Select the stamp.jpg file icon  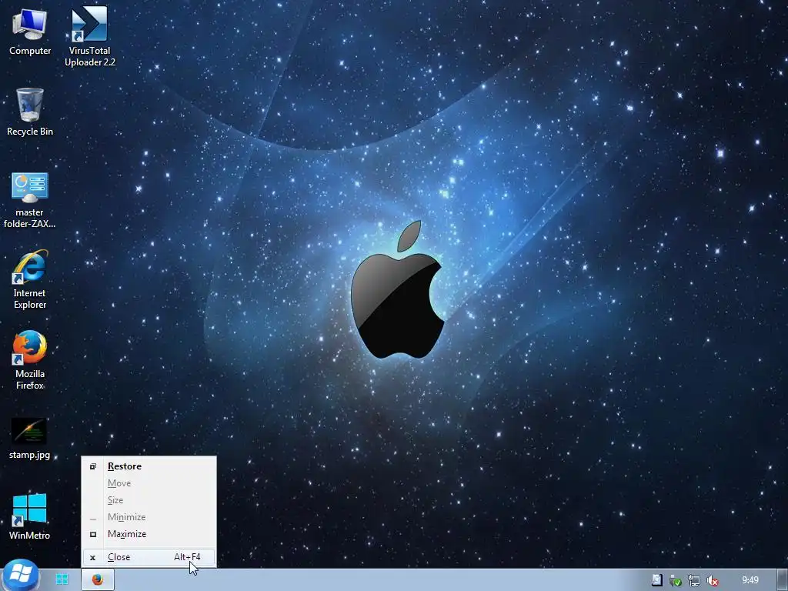(x=30, y=438)
